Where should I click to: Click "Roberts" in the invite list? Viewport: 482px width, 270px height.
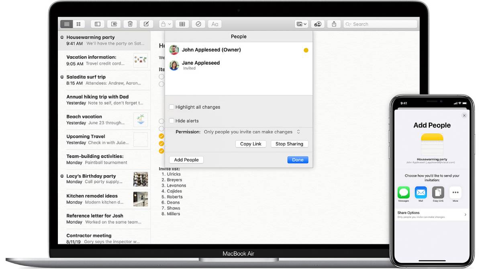pyautogui.click(x=175, y=197)
